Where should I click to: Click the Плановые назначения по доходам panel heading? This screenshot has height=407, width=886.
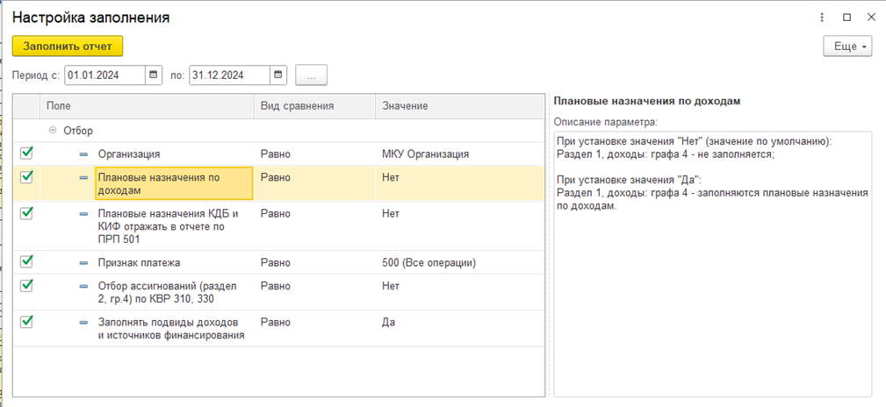click(x=647, y=102)
